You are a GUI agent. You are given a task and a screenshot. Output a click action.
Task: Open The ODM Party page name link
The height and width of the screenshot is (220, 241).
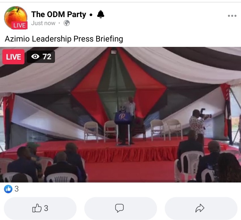point(59,14)
